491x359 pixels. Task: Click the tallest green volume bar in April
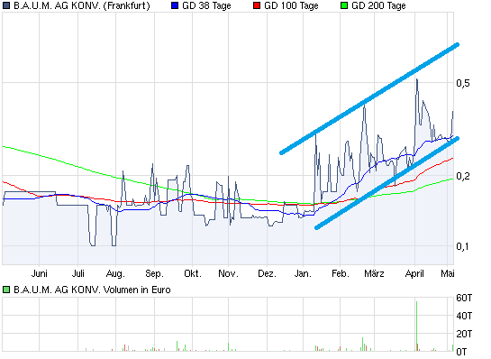click(x=417, y=327)
